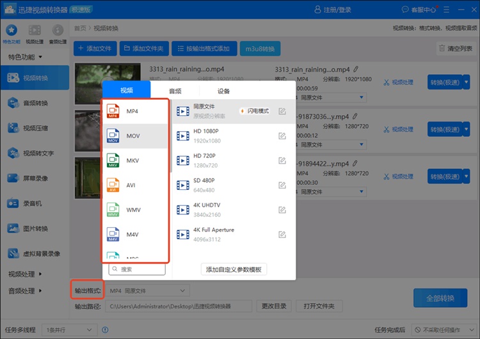Edit the HD 720P preset parameters
The height and width of the screenshot is (339, 480).
(x=282, y=161)
